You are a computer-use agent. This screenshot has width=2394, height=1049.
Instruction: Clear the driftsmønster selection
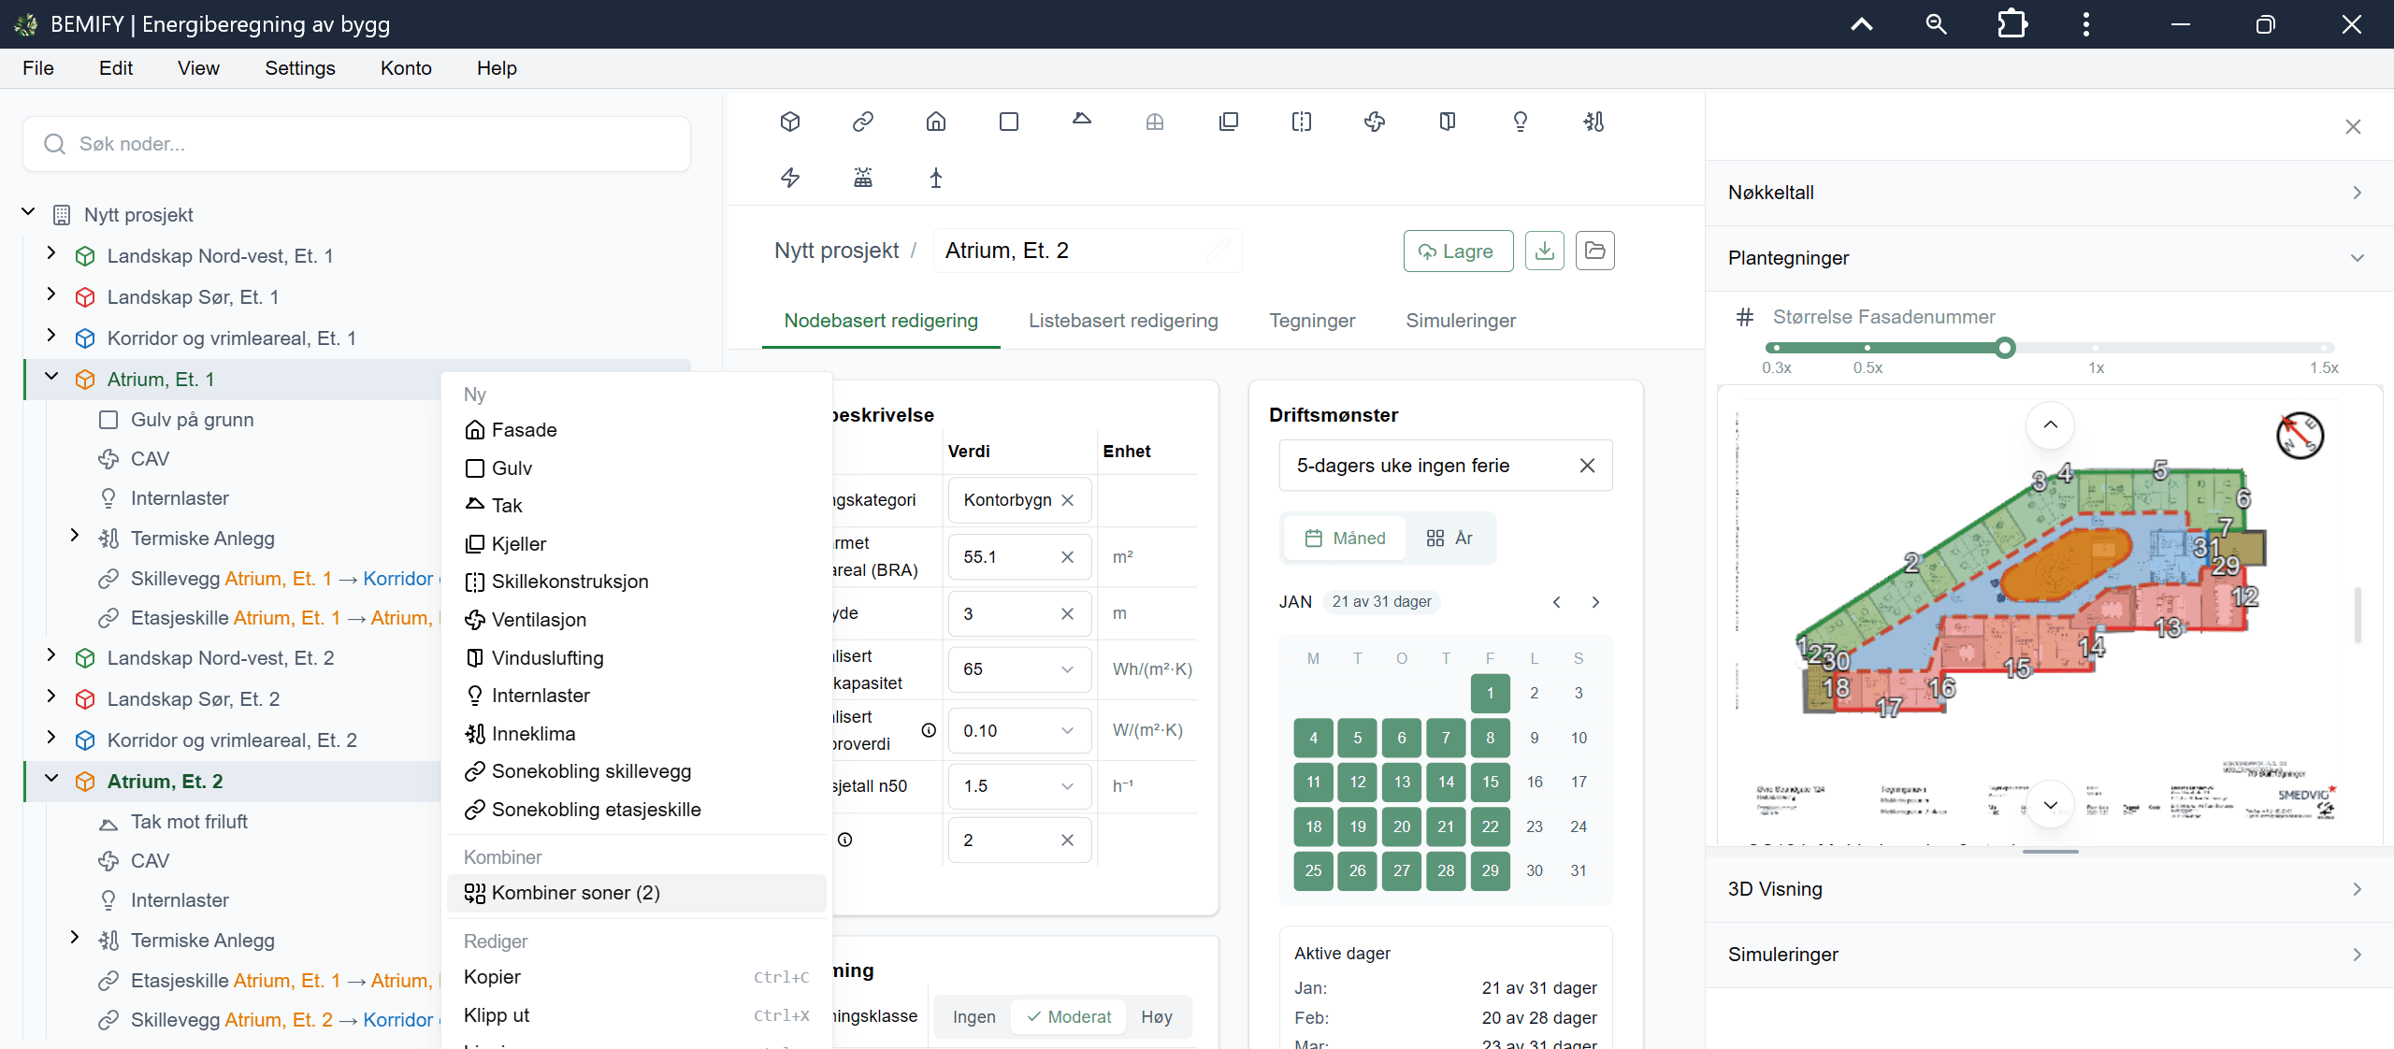point(1587,466)
